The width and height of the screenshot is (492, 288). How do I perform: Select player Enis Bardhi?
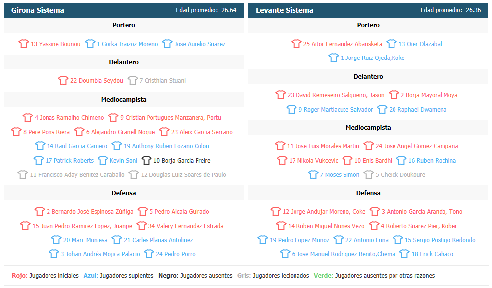[373, 161]
